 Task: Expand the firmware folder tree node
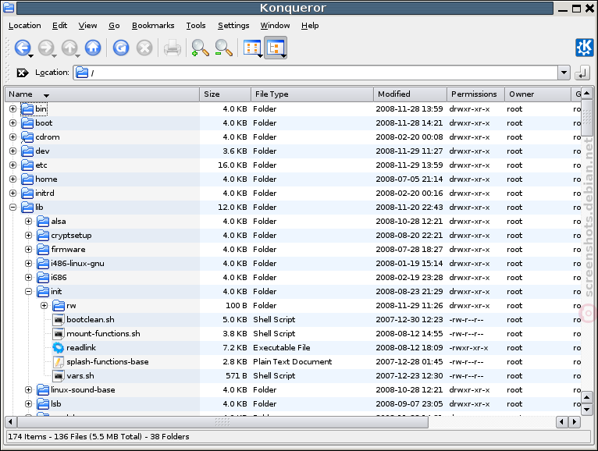click(29, 250)
